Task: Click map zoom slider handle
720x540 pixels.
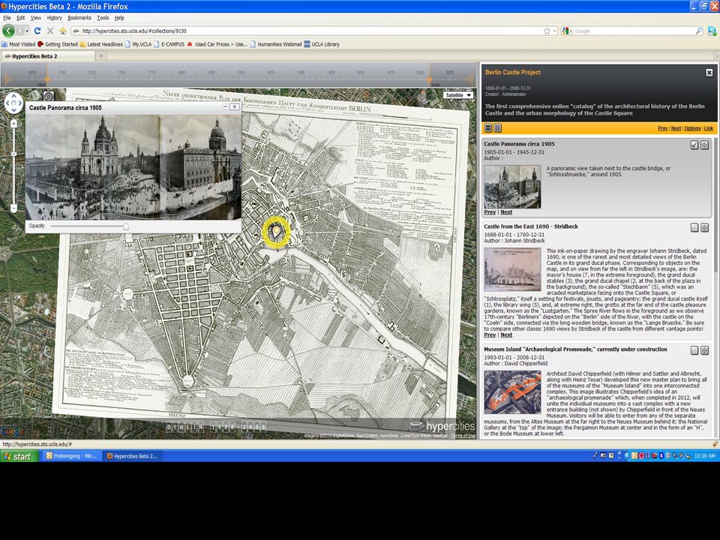Action: point(13,153)
